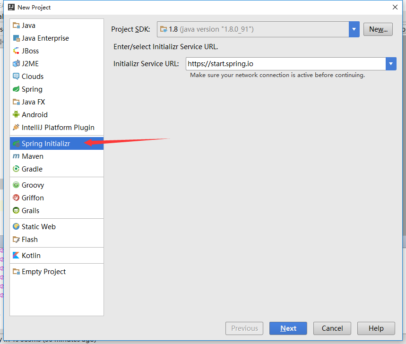Click the Groovy G icon

click(16, 185)
